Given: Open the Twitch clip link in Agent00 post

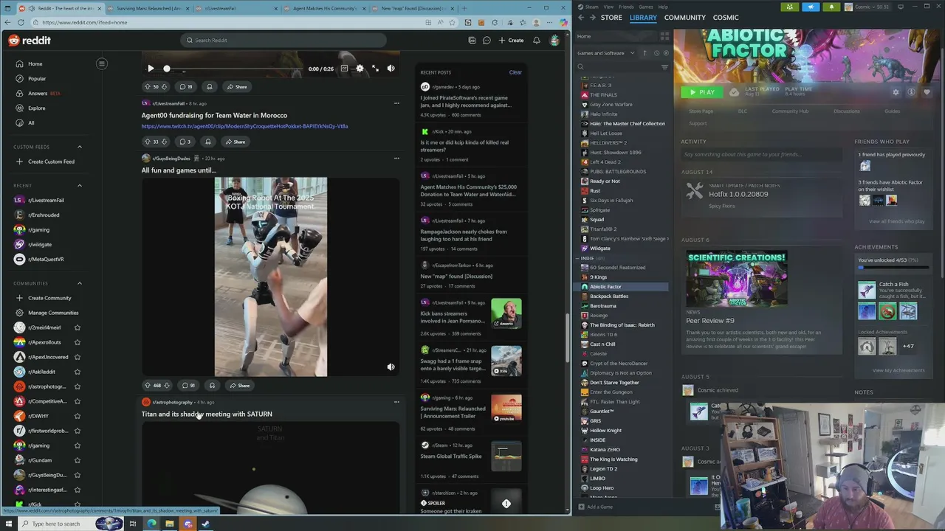Looking at the screenshot, I should (x=244, y=126).
